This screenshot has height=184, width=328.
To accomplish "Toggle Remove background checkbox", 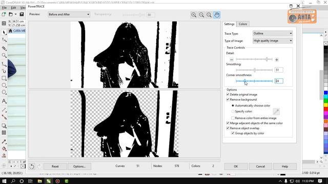I will tap(228, 100).
